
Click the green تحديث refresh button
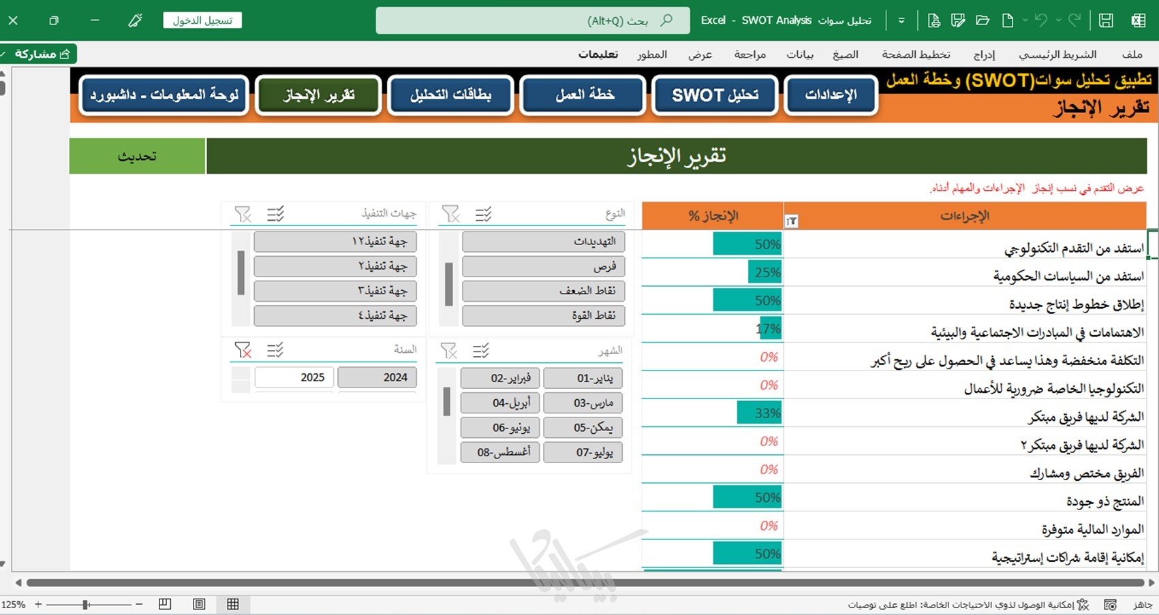(x=137, y=156)
